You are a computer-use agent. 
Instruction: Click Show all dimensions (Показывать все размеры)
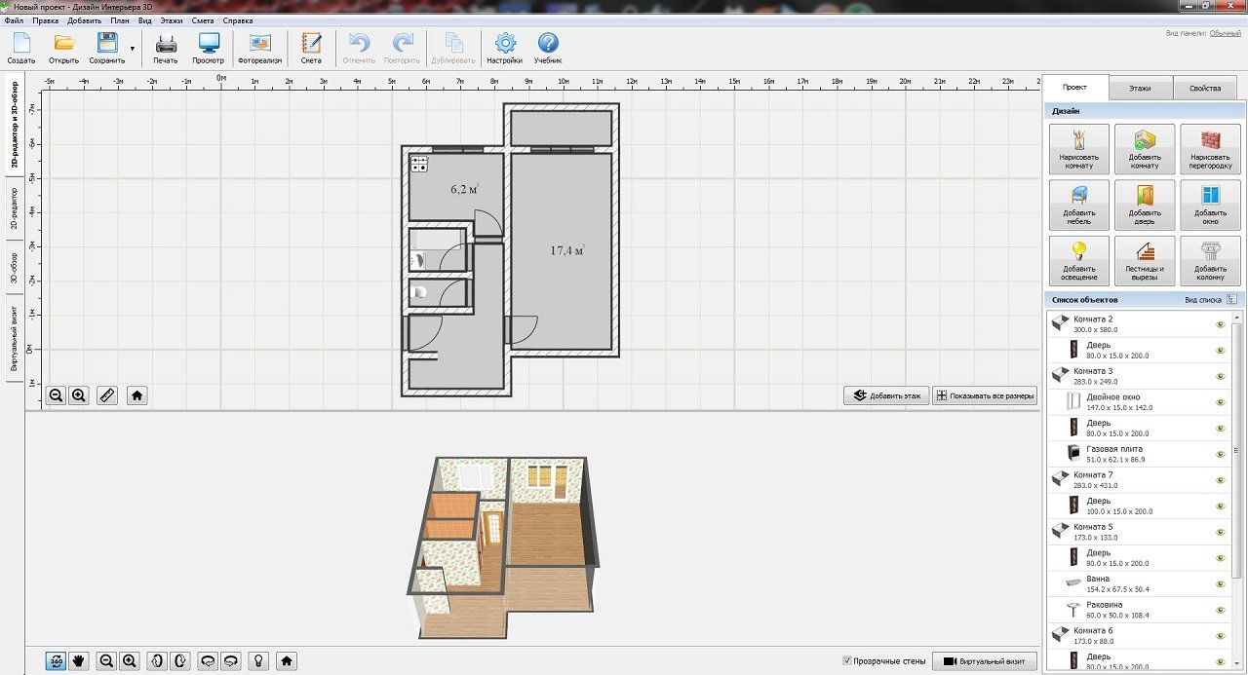tap(985, 395)
